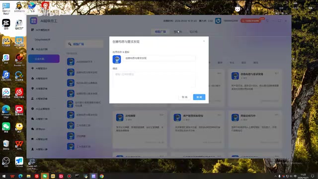318x179 pixels.
Task: Open the AI超级员工 logo icon
Action: 34,21
